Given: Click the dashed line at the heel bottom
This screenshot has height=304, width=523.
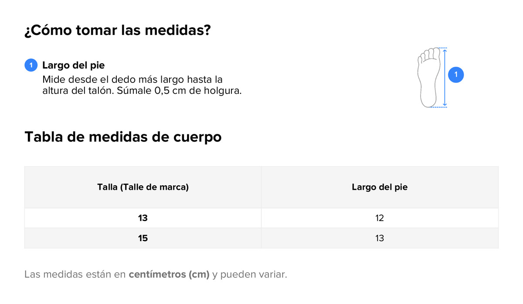Looking at the screenshot, I should 438,107.
